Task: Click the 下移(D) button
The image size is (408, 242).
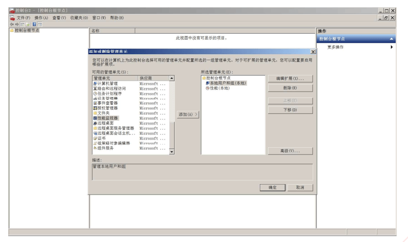Action: [x=290, y=110]
